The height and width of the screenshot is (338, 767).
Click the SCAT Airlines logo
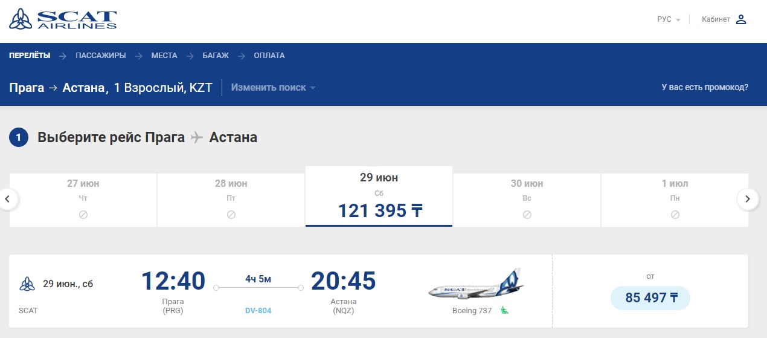(63, 19)
